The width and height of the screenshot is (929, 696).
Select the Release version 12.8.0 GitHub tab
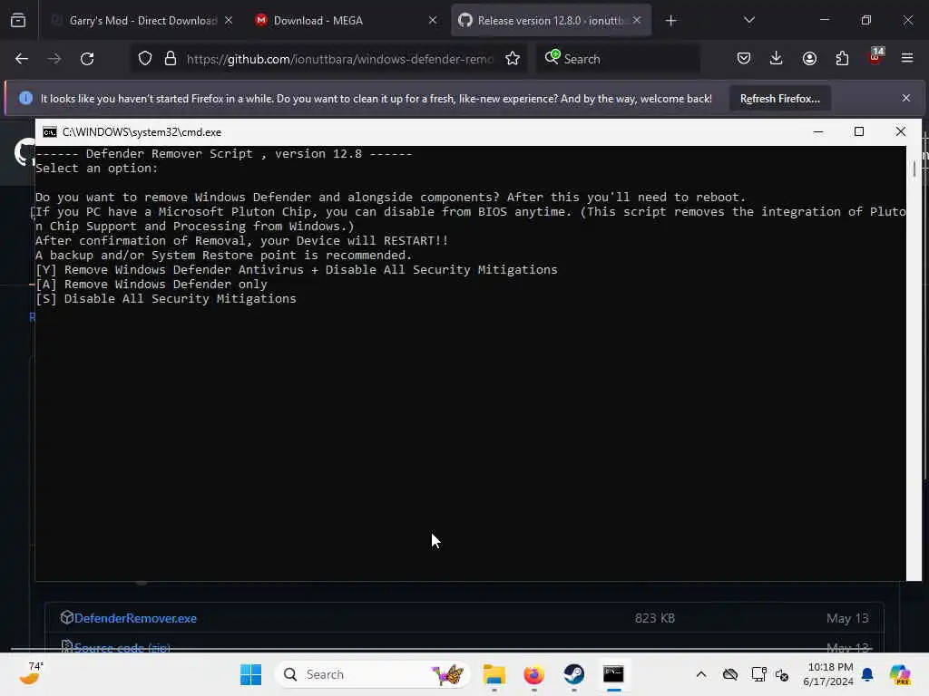click(551, 21)
